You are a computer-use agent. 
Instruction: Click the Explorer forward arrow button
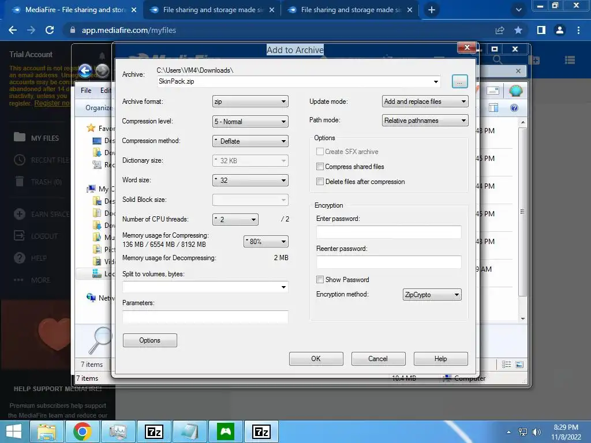point(102,70)
